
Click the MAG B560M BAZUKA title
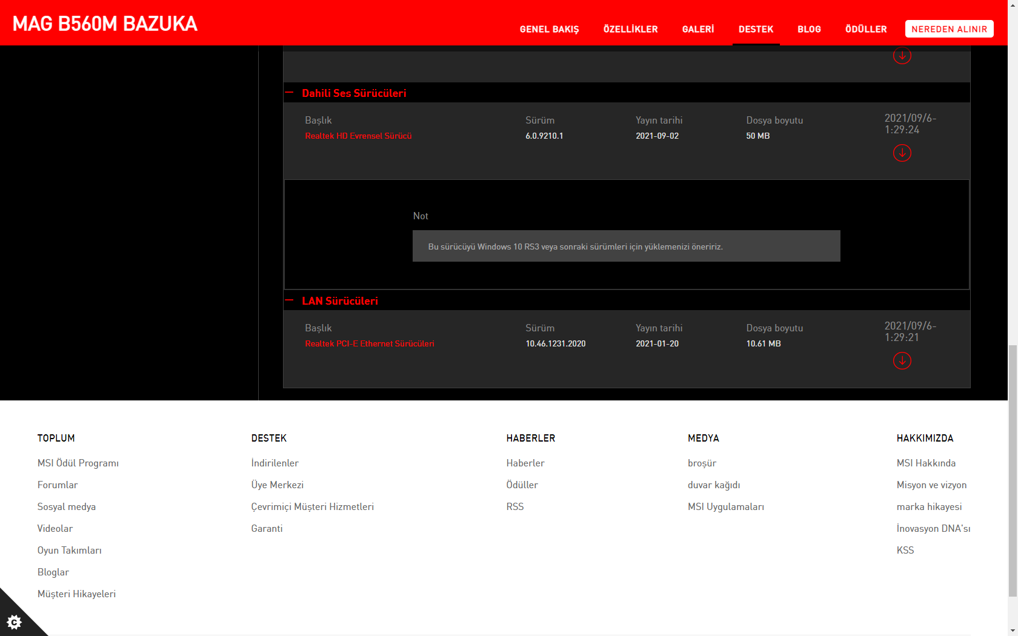click(x=105, y=24)
